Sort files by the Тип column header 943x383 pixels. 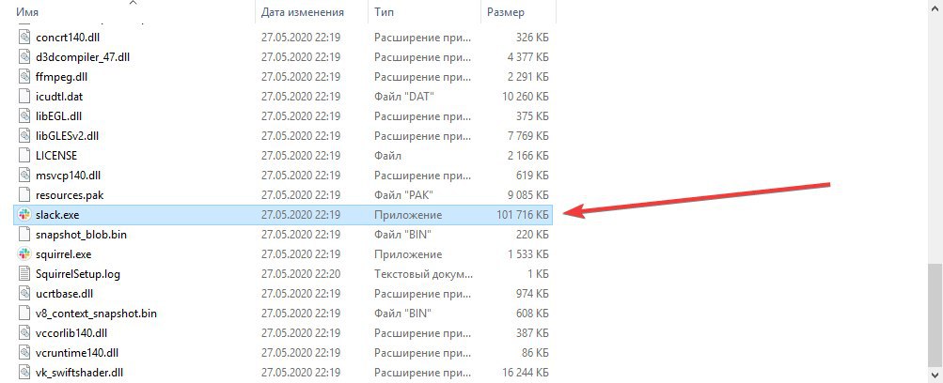(385, 12)
